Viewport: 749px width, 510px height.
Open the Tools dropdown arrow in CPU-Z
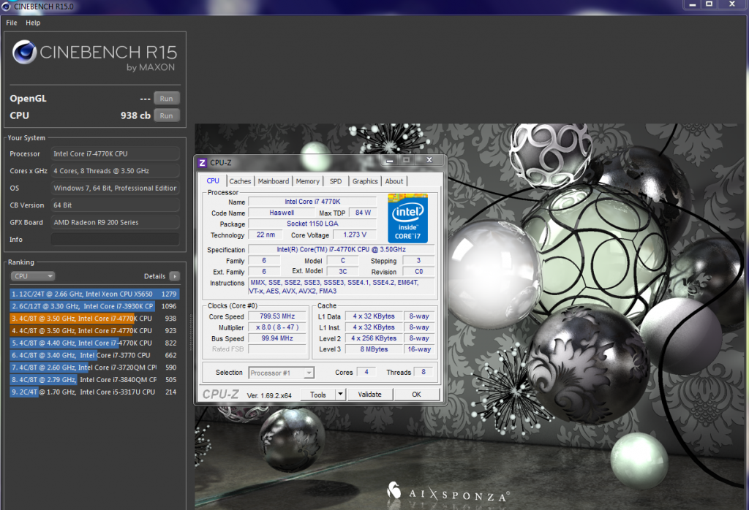coord(339,395)
